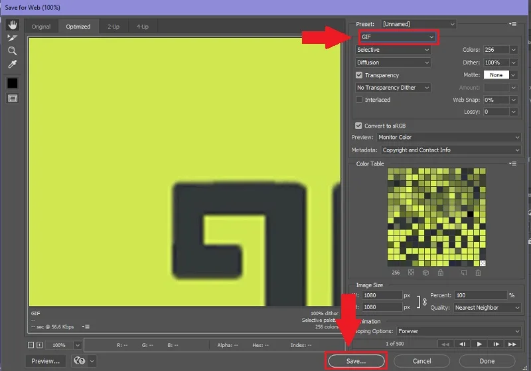Click the black eyedropper color swatch
Viewport: 531px width, 371px height.
[x=13, y=83]
